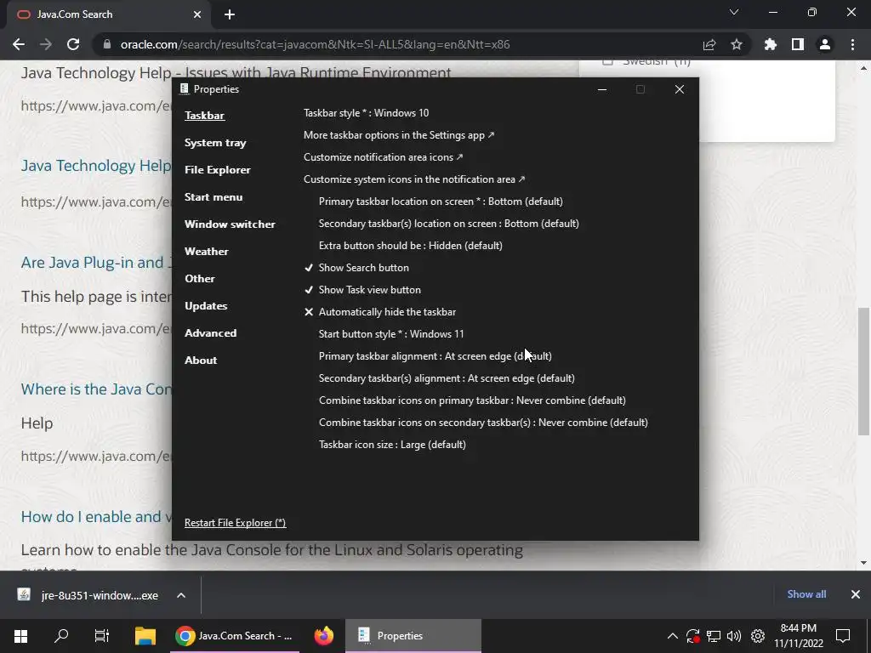Open the Other section

pos(199,279)
